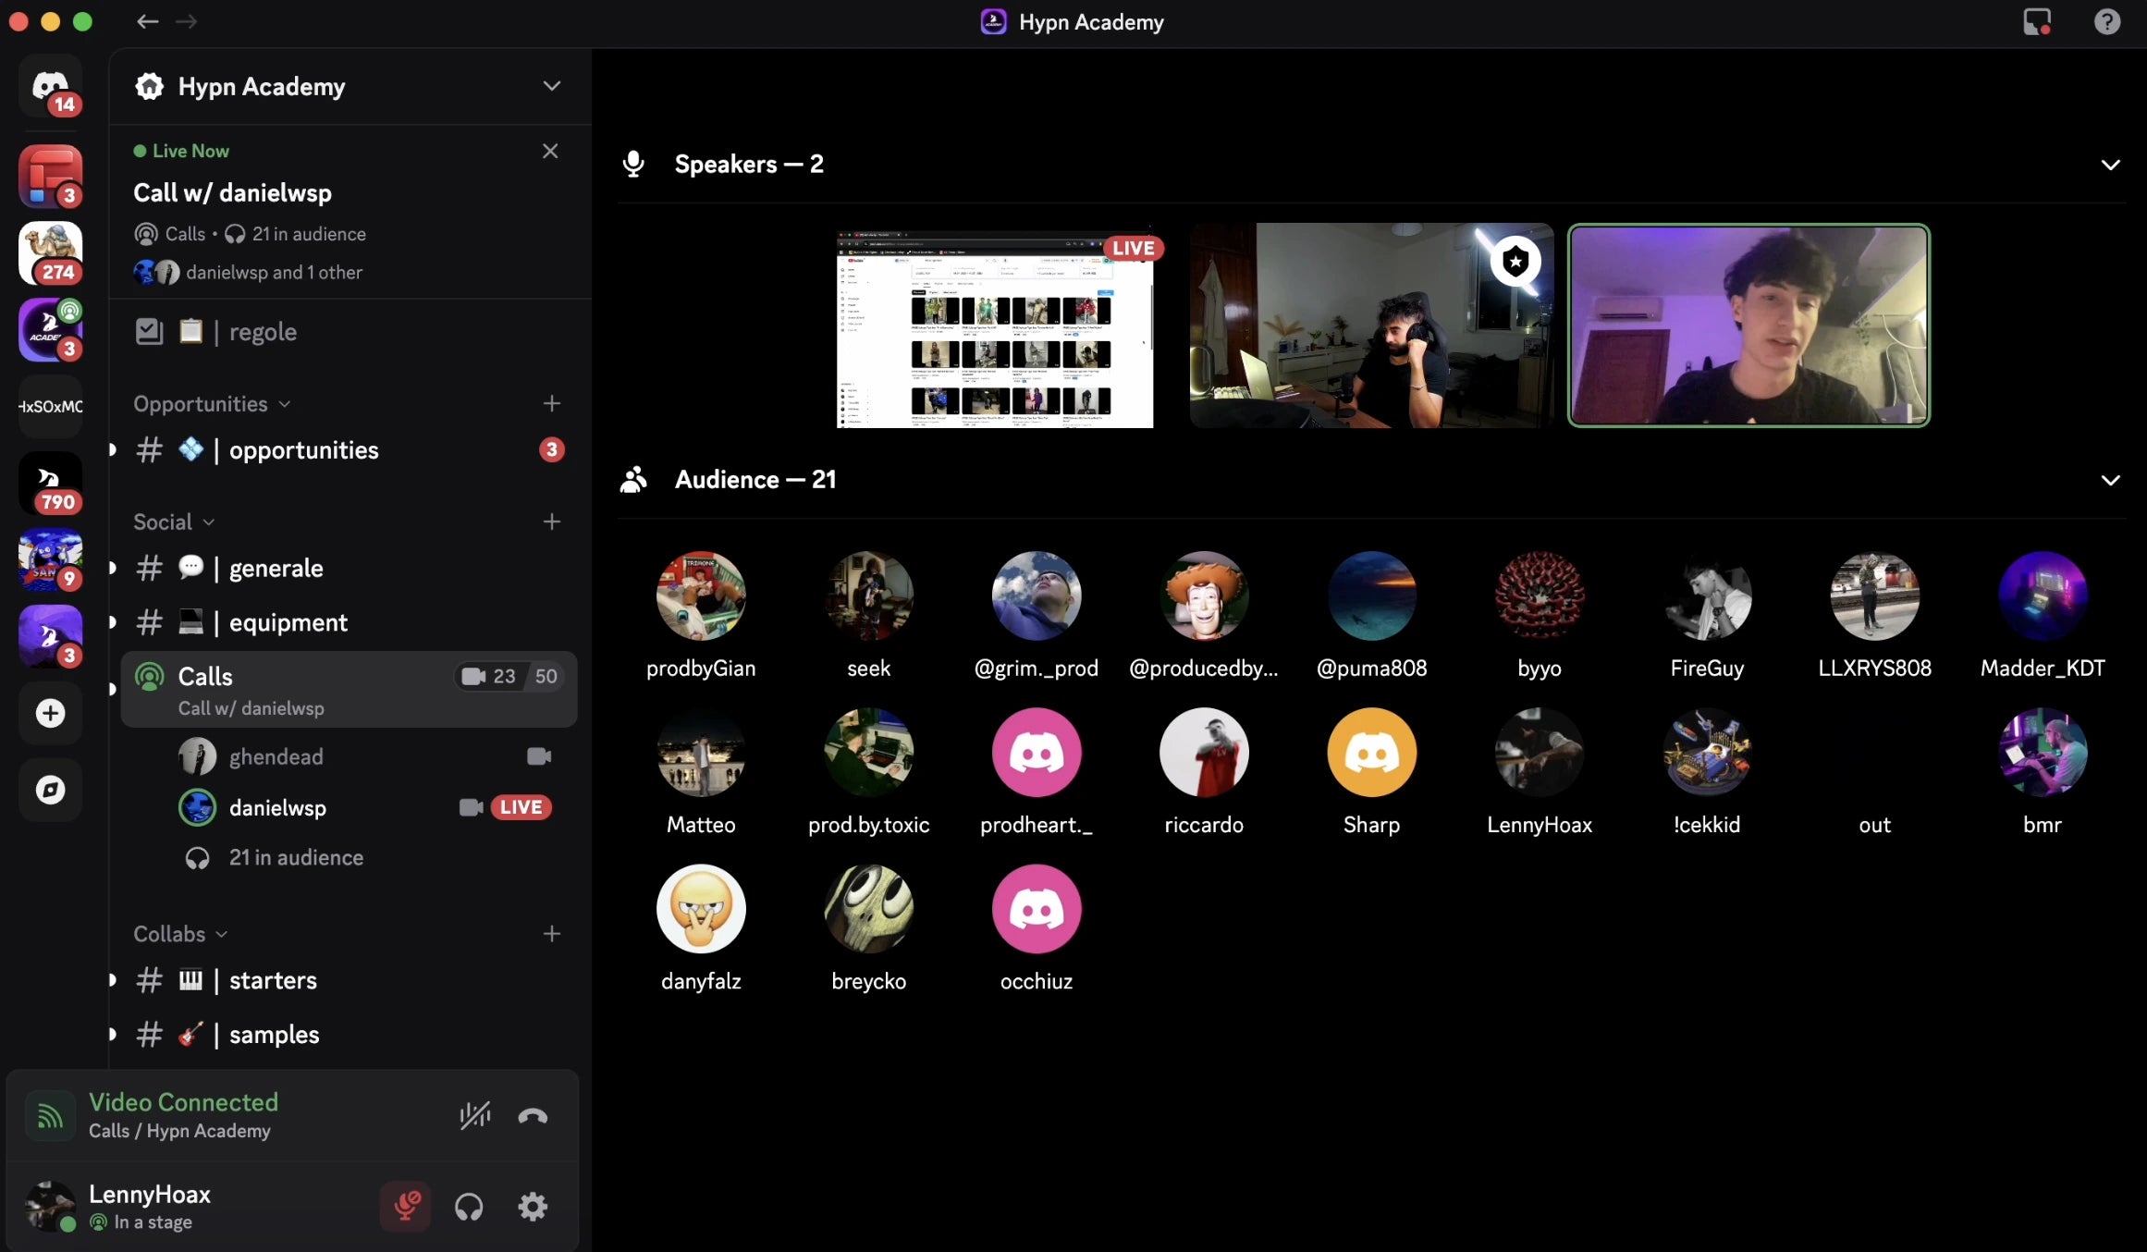Dismiss the Live Now banner
Image resolution: width=2147 pixels, height=1252 pixels.
[x=550, y=151]
